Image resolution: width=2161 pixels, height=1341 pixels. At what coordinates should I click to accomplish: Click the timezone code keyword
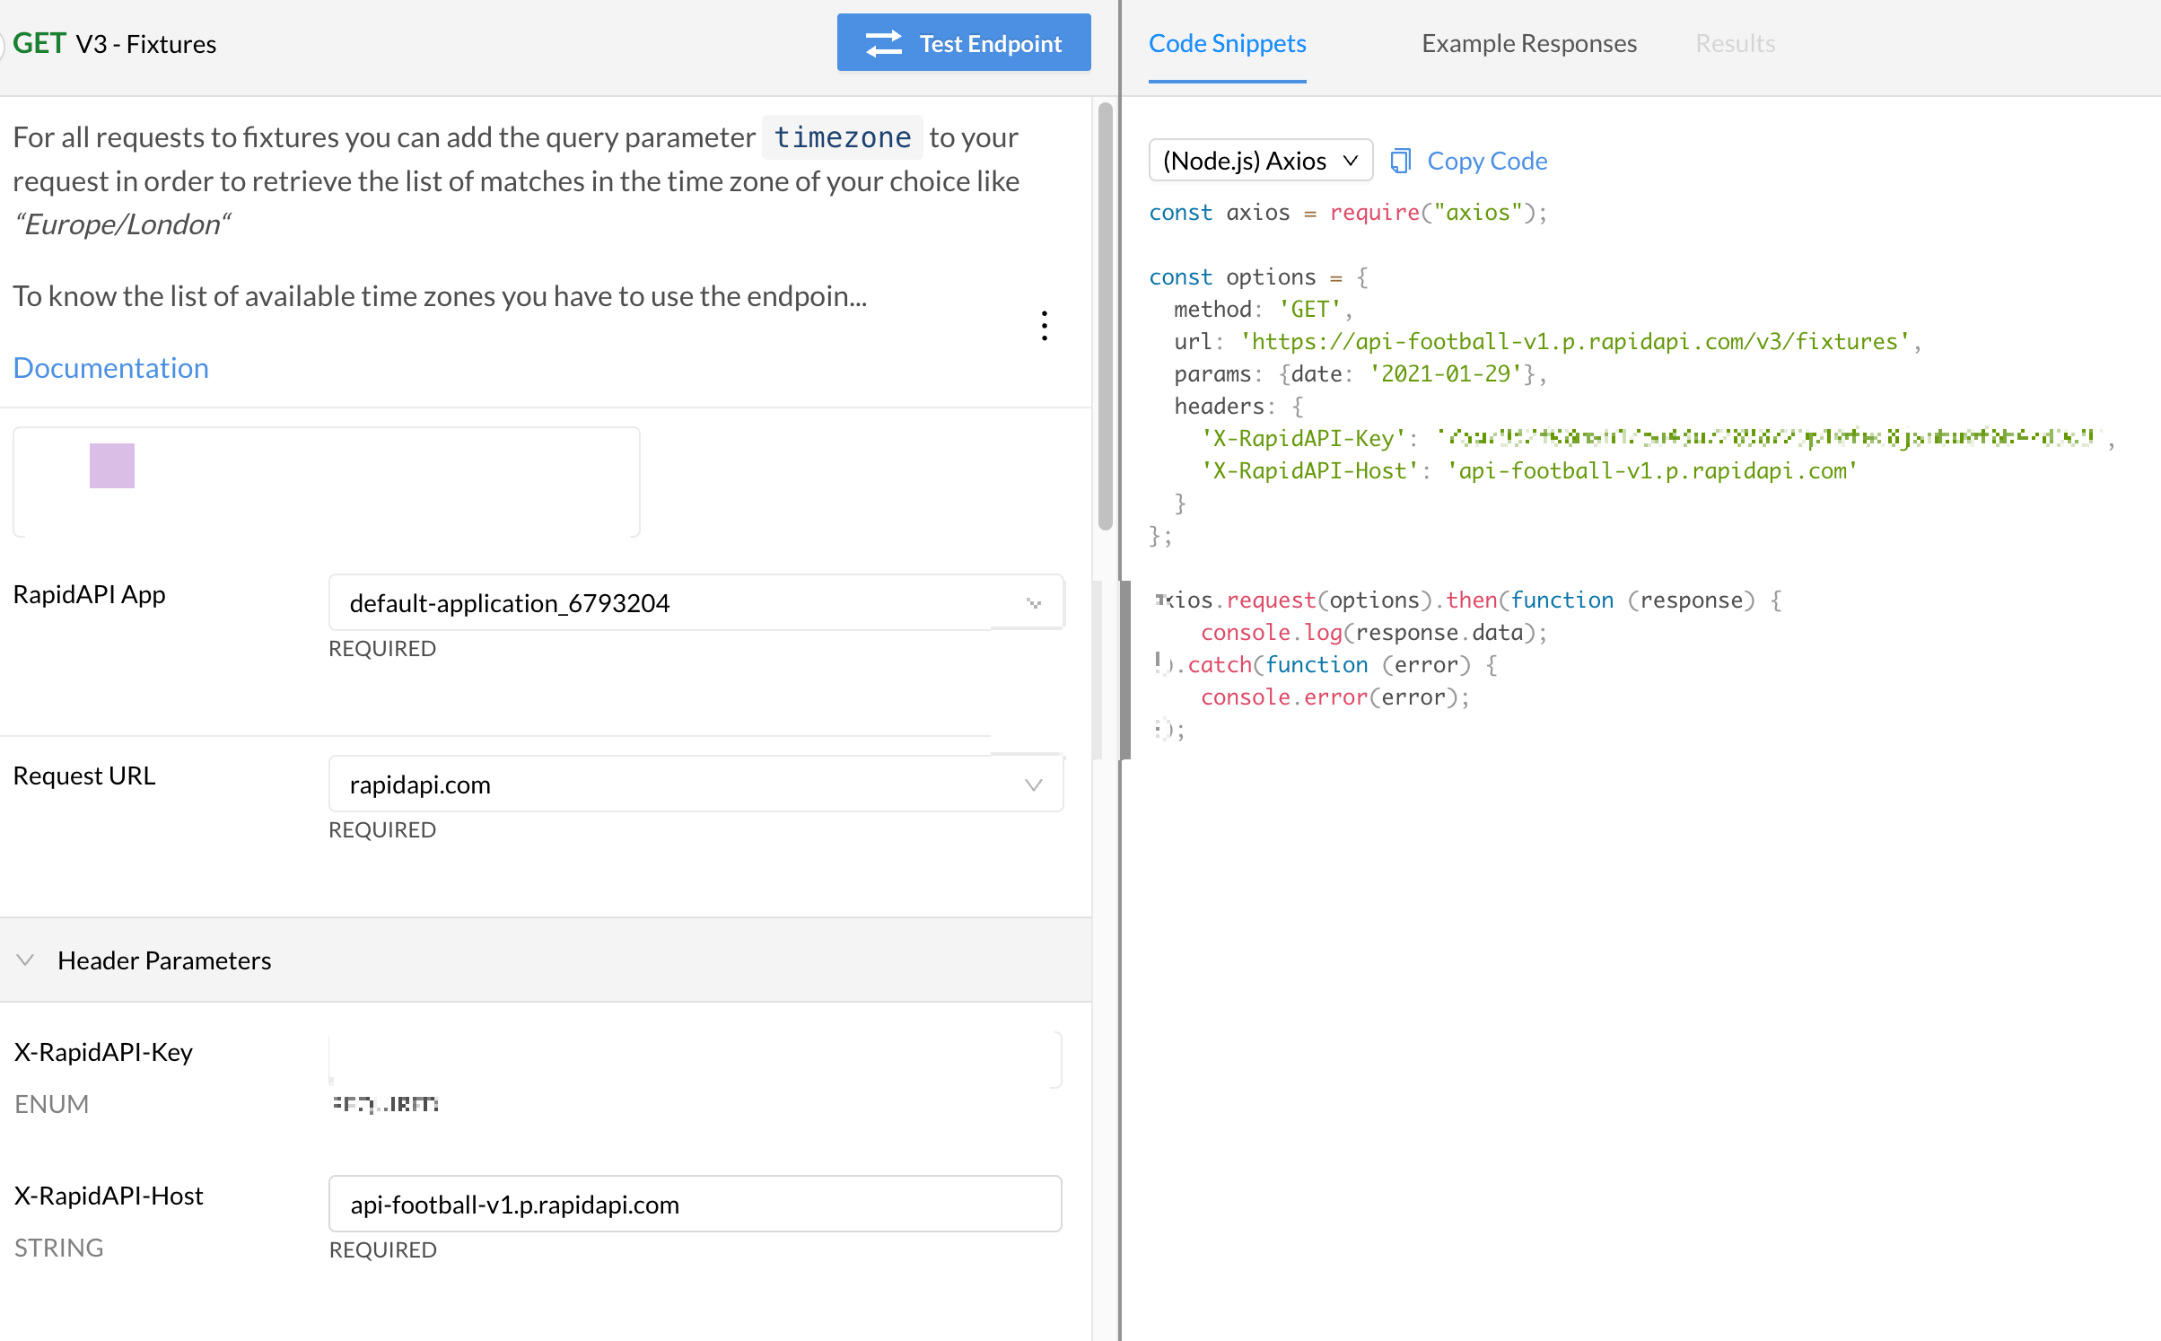click(842, 137)
